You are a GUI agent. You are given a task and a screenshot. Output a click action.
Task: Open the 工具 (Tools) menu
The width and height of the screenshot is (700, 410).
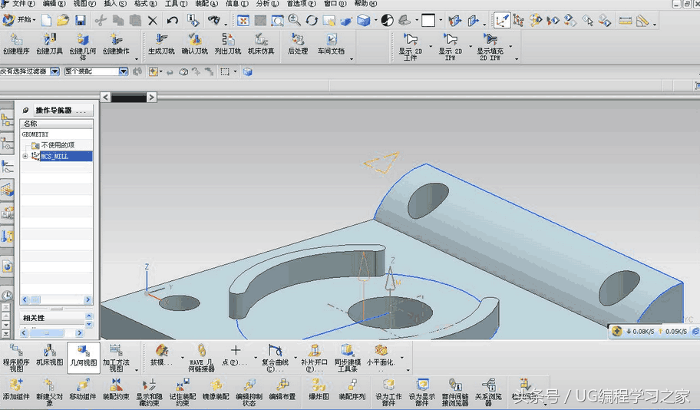(x=176, y=4)
